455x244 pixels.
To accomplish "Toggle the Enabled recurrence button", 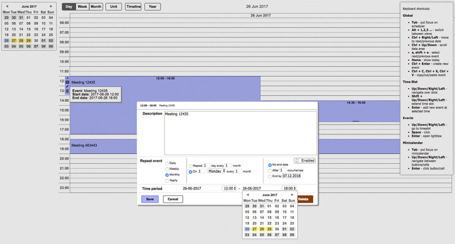I will tap(305, 160).
